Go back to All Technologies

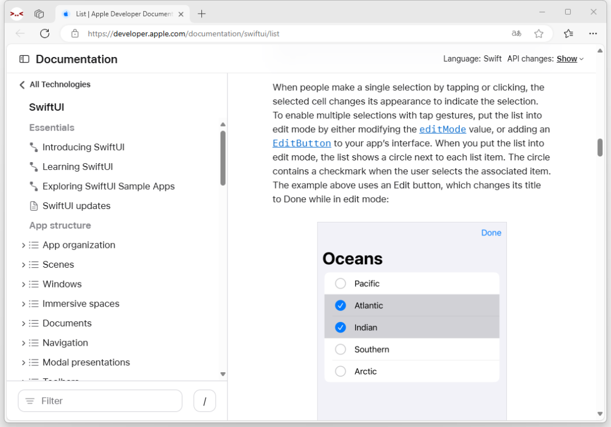tap(55, 84)
